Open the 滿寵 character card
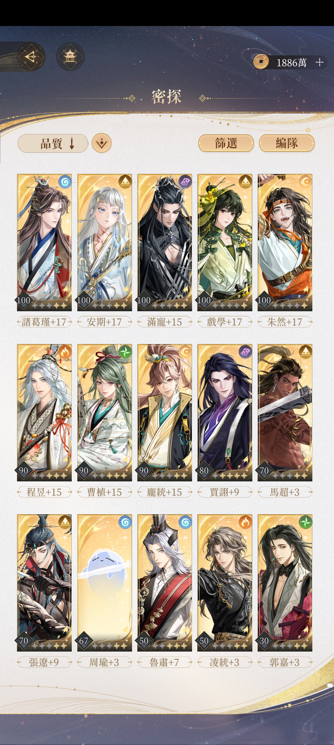This screenshot has width=334, height=745. tap(165, 243)
